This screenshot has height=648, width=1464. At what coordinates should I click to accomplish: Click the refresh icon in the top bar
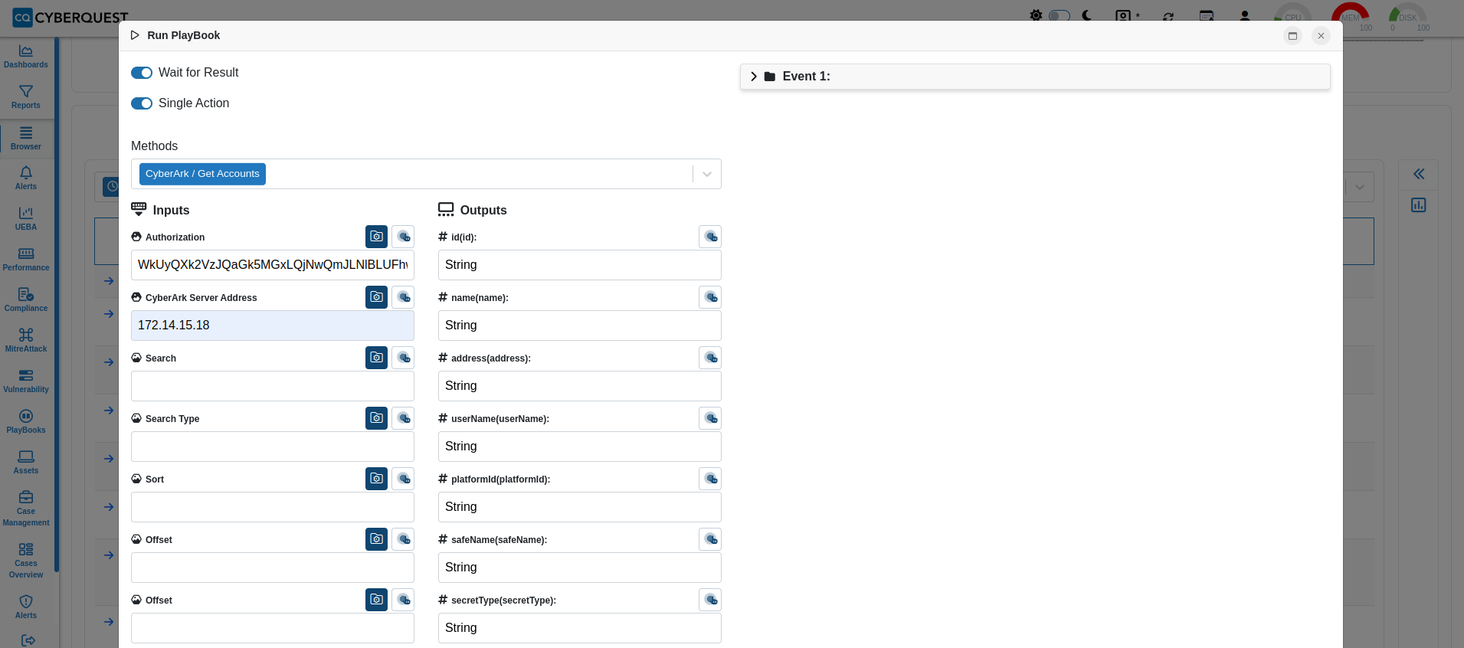coord(1168,16)
